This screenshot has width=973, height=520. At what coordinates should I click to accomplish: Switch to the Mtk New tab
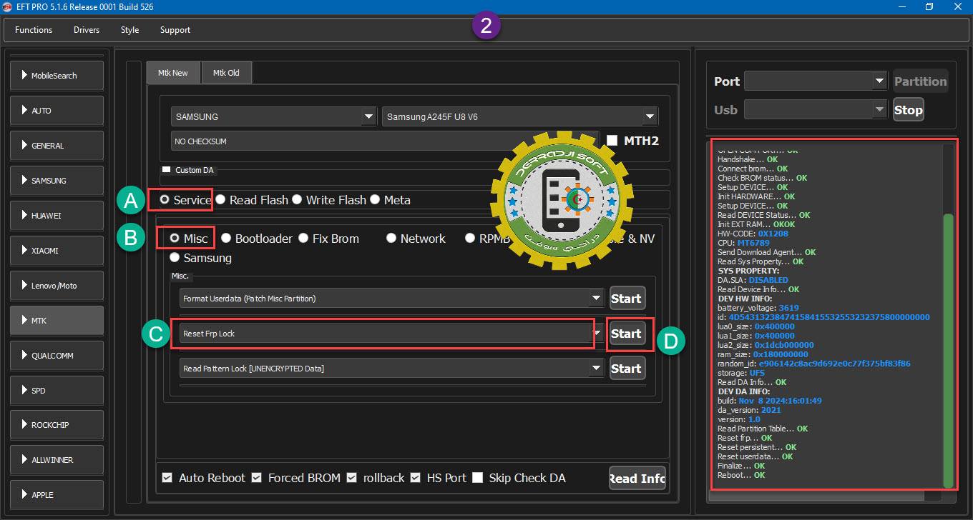click(x=173, y=73)
